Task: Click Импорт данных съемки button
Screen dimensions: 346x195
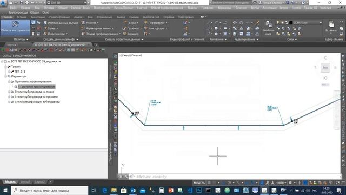Action: tap(61, 23)
